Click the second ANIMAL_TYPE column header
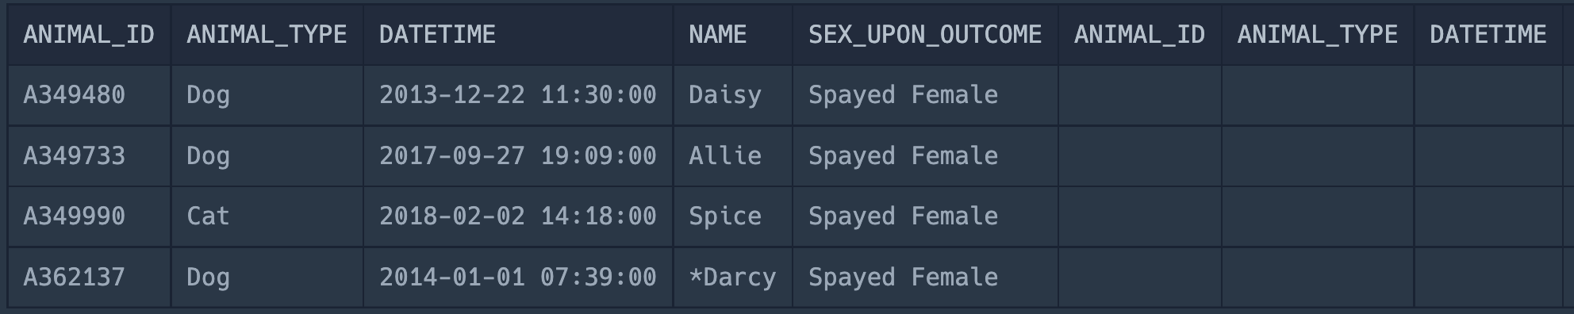 (1317, 35)
